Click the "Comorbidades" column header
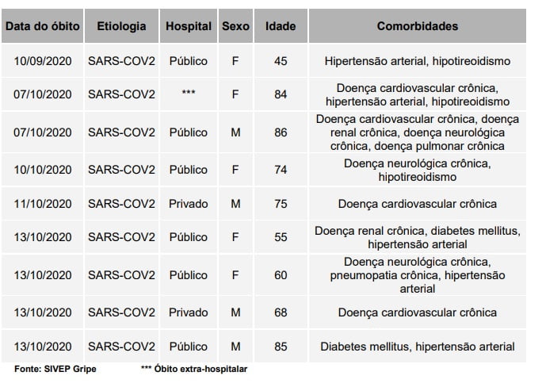Viewport: 546px width, 391px height. tap(418, 26)
